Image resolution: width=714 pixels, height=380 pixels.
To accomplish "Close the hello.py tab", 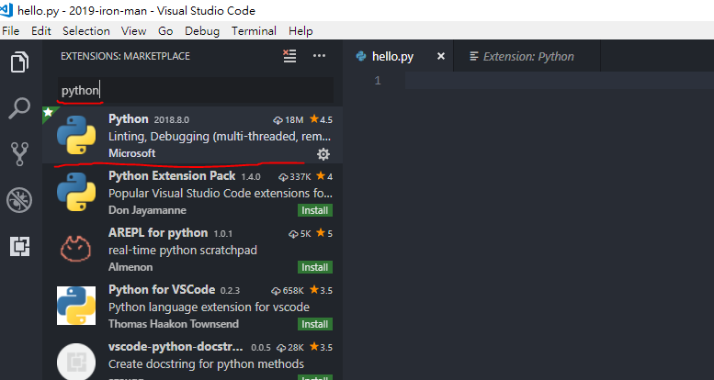I will coord(440,56).
